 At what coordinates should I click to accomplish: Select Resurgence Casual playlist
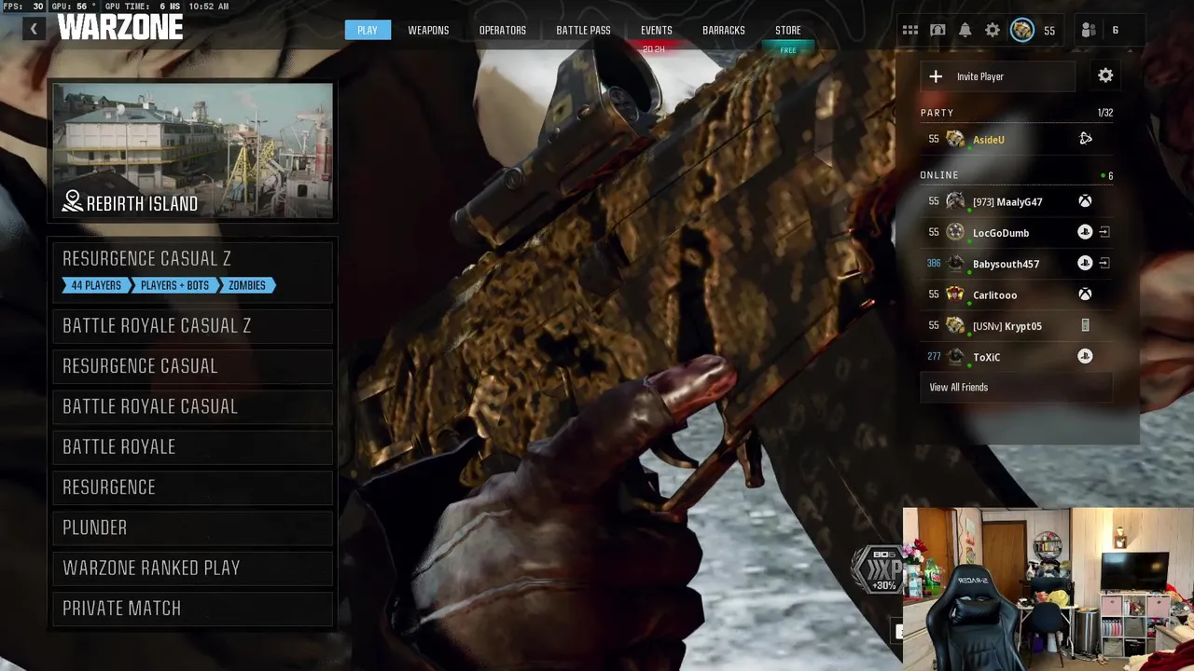click(192, 366)
